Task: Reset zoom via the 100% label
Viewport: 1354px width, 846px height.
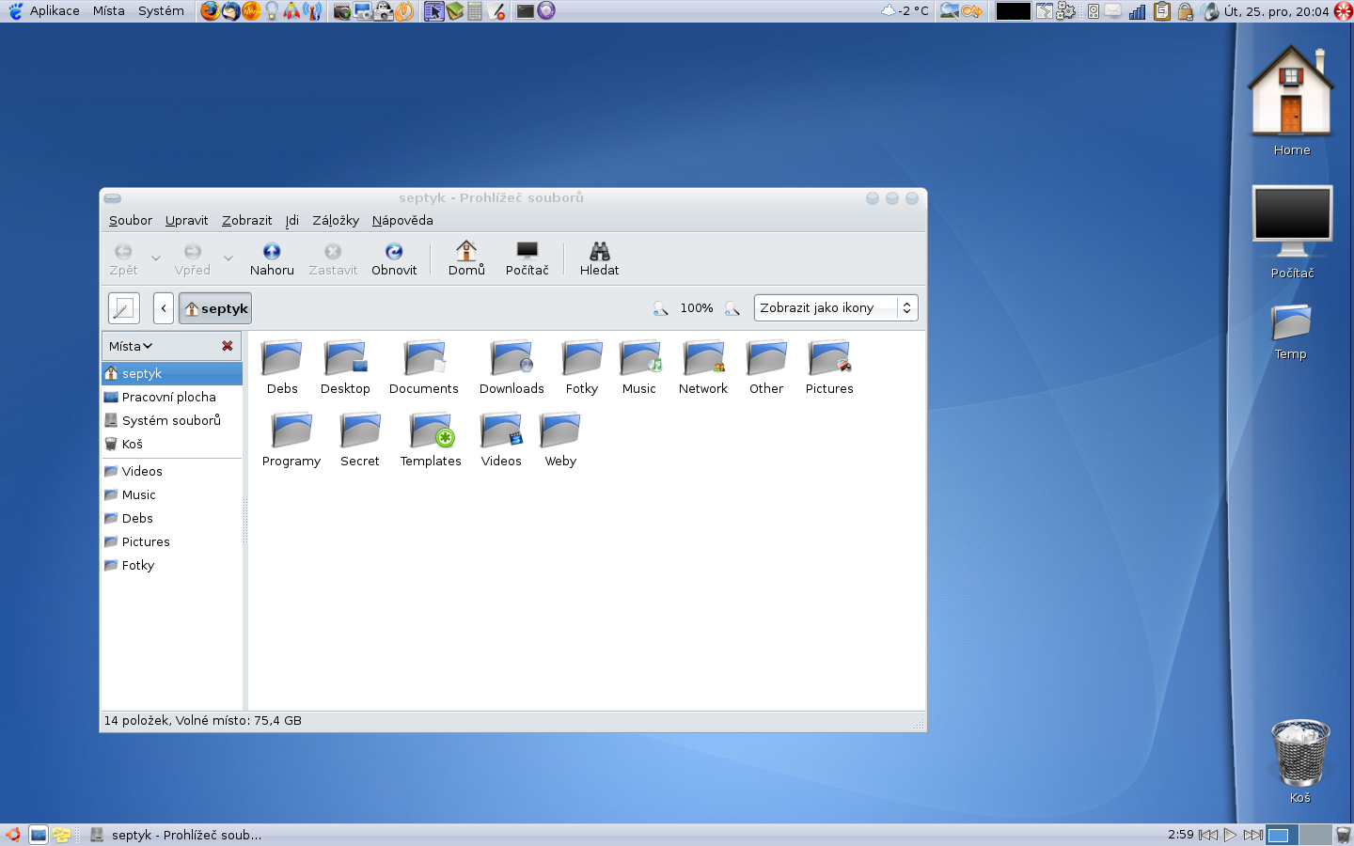Action: click(697, 308)
